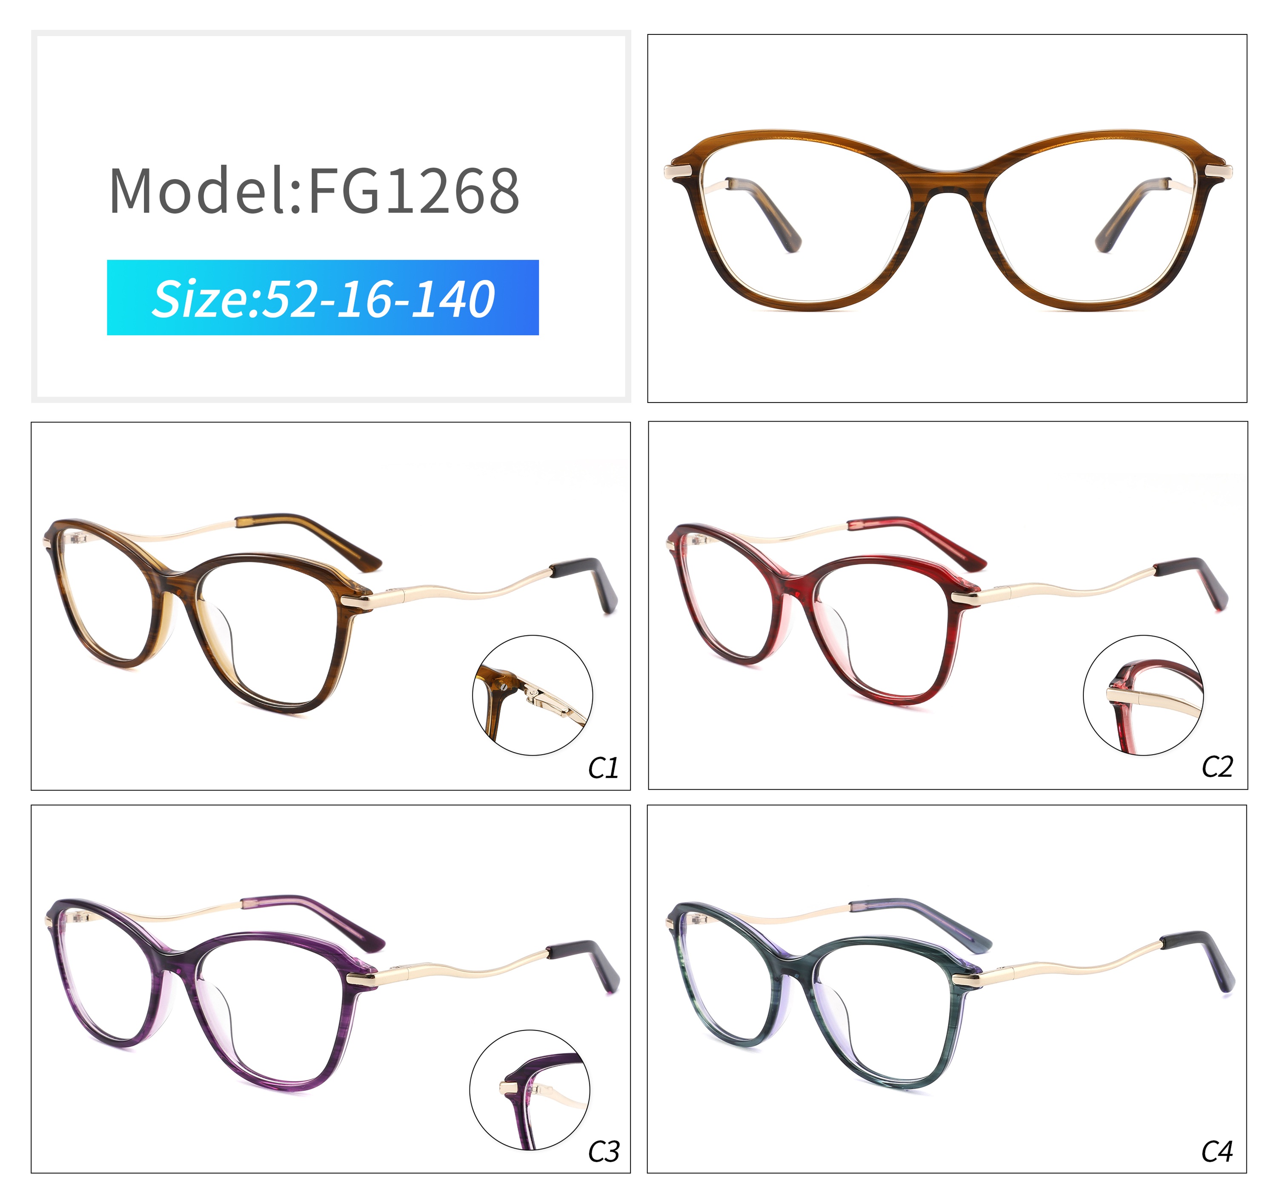This screenshot has height=1201, width=1277.
Task: Open the front-view brown glasses image
Action: 947,218
